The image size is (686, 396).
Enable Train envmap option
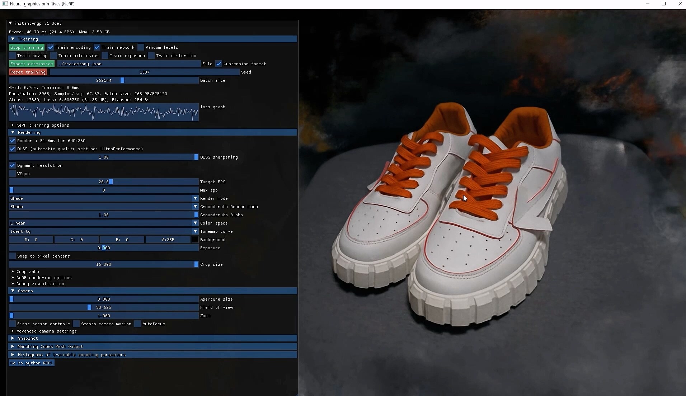coord(12,55)
